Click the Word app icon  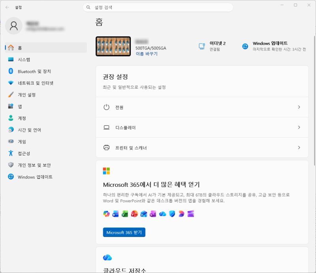(115, 214)
